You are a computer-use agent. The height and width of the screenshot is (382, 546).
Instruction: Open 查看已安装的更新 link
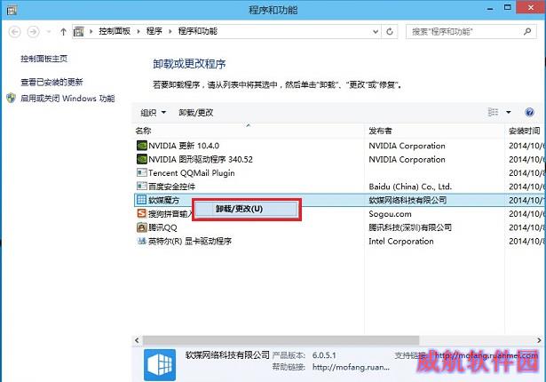[51, 82]
